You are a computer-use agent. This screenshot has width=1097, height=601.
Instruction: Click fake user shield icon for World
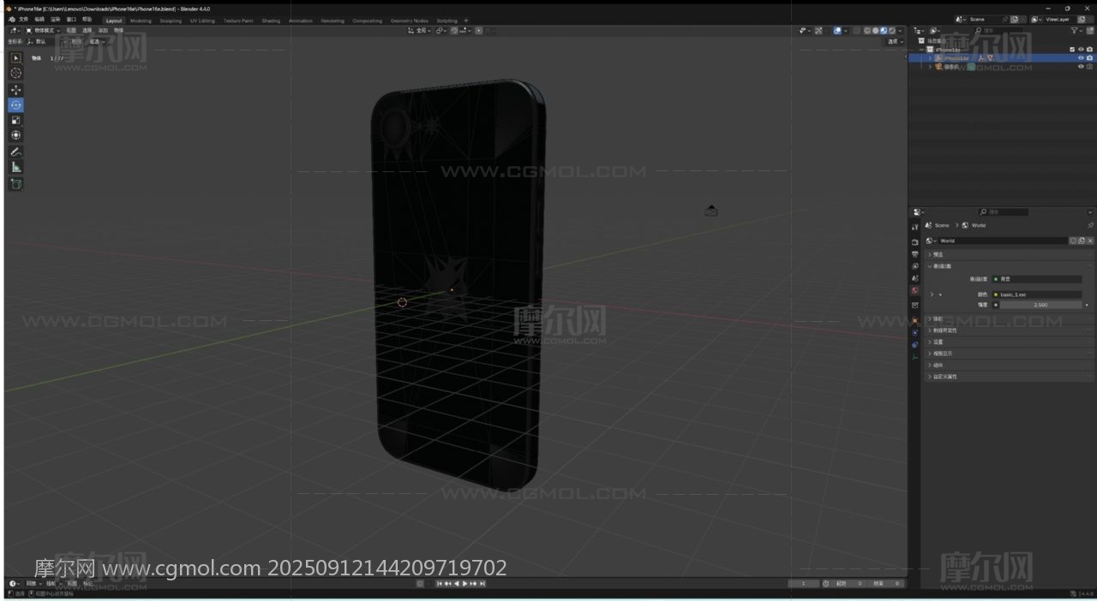[1073, 241]
